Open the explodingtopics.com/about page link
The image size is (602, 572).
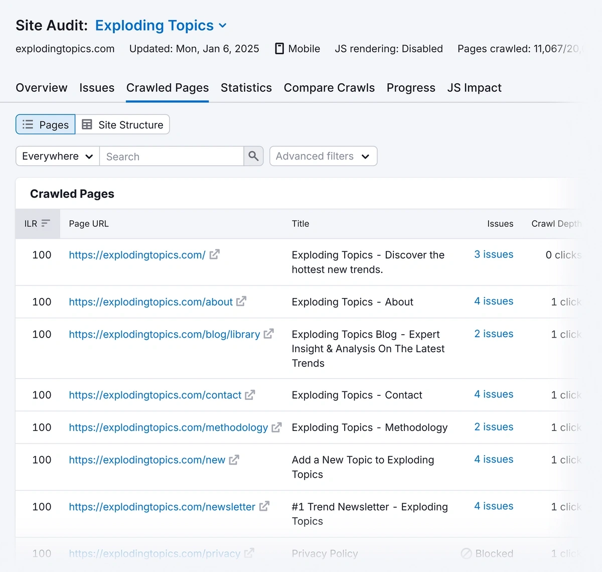pyautogui.click(x=150, y=302)
